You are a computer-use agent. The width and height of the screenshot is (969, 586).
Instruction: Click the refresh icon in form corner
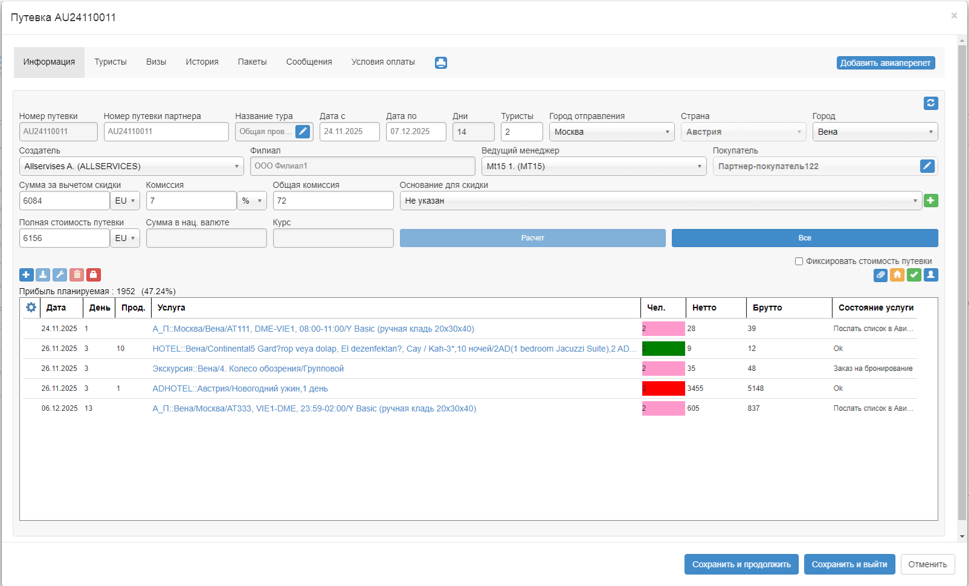click(930, 103)
